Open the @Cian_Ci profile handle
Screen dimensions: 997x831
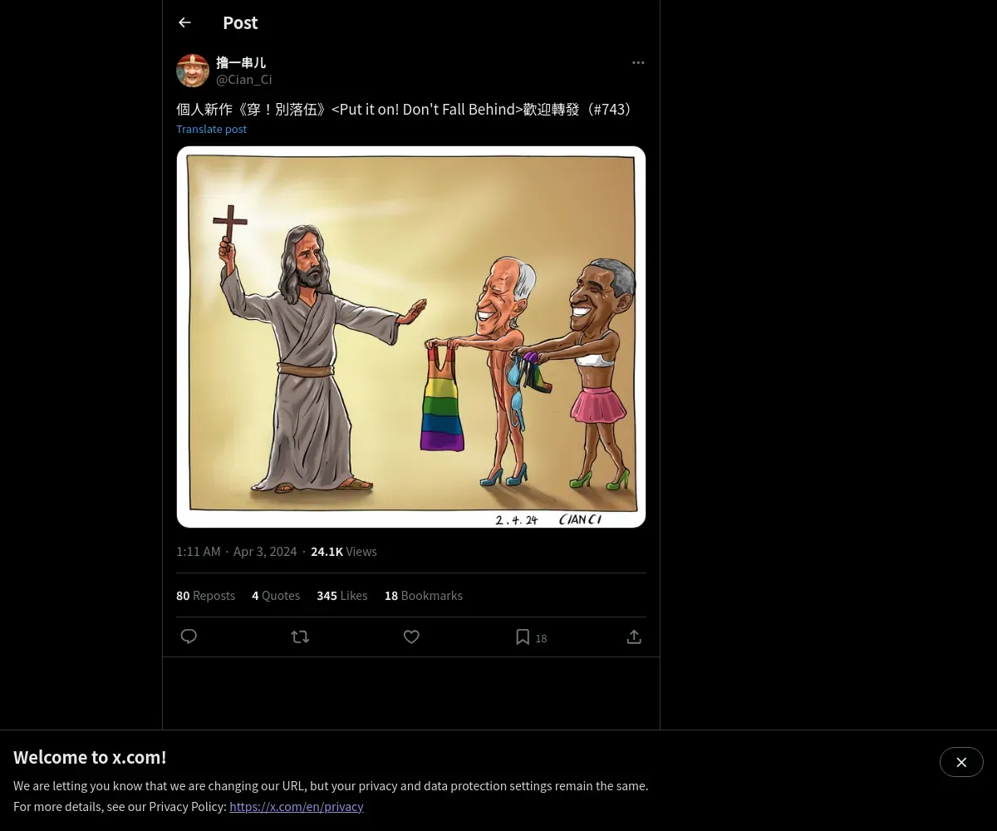(x=244, y=80)
